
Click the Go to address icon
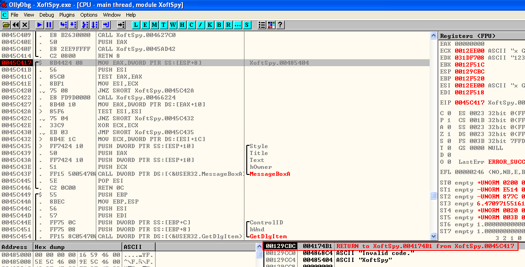click(121, 25)
